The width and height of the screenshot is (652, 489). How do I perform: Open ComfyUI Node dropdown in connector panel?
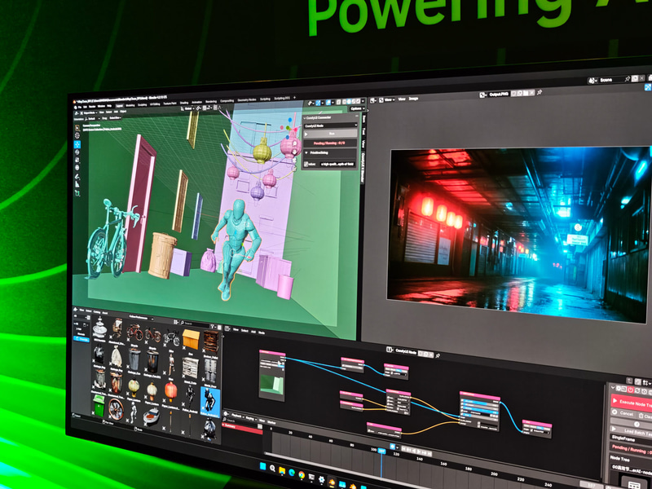331,126
